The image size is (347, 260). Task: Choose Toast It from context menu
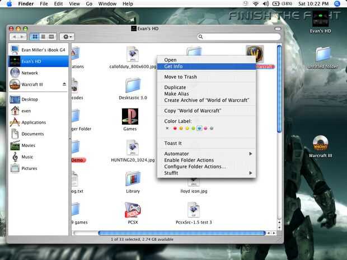[x=207, y=143]
